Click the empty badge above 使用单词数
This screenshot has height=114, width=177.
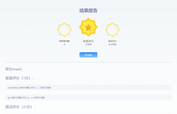(x=64, y=30)
